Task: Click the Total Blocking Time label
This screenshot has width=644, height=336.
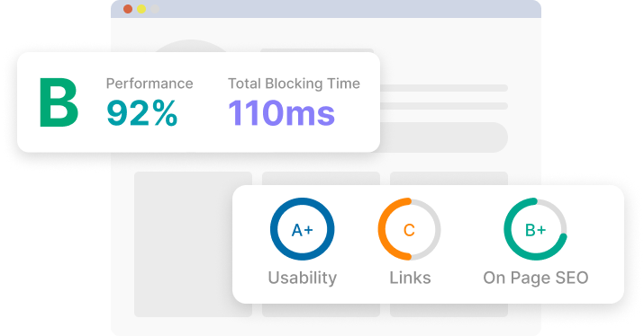Action: [294, 84]
